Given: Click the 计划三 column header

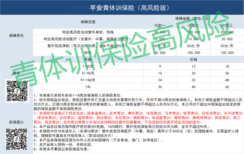Looking at the screenshot, I should click(227, 25).
